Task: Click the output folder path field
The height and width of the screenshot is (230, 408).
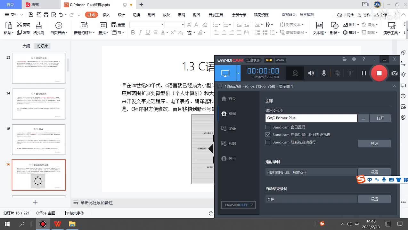Action: click(x=311, y=118)
